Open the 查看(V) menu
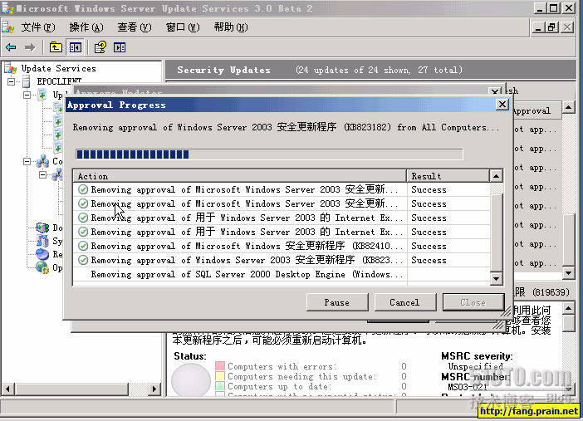 tap(135, 27)
